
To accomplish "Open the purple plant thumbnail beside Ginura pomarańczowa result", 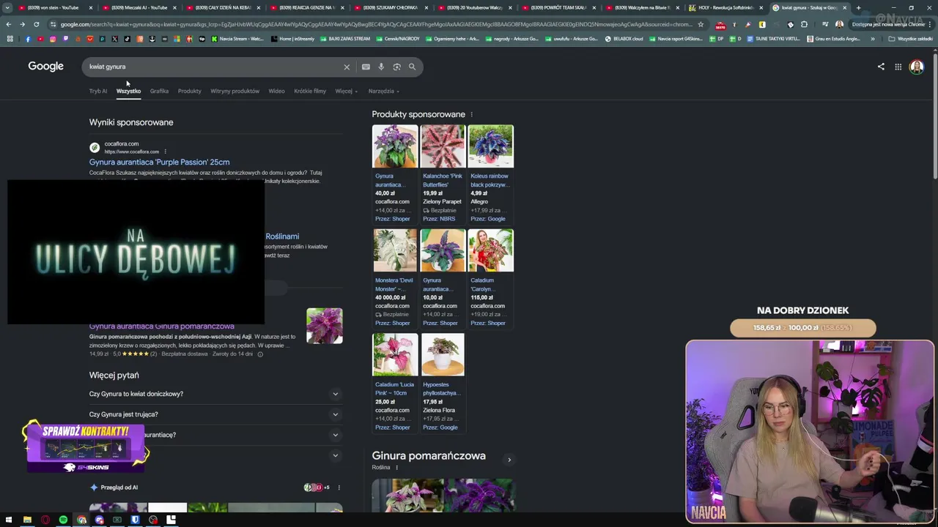I will tap(325, 326).
